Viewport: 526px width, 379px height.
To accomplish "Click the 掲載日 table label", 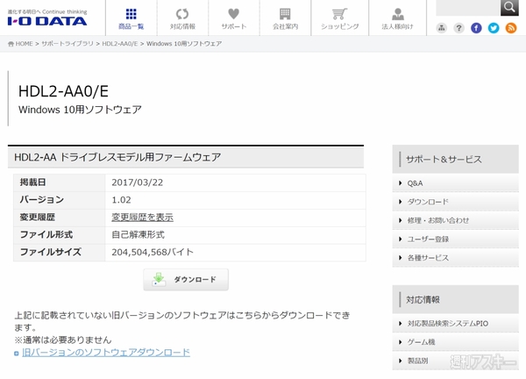I will (33, 182).
